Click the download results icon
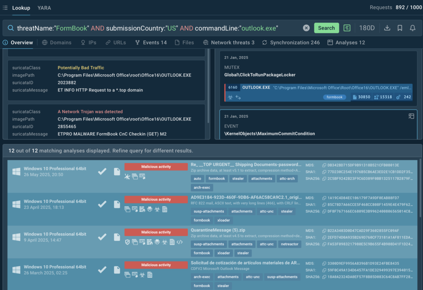 click(x=387, y=28)
